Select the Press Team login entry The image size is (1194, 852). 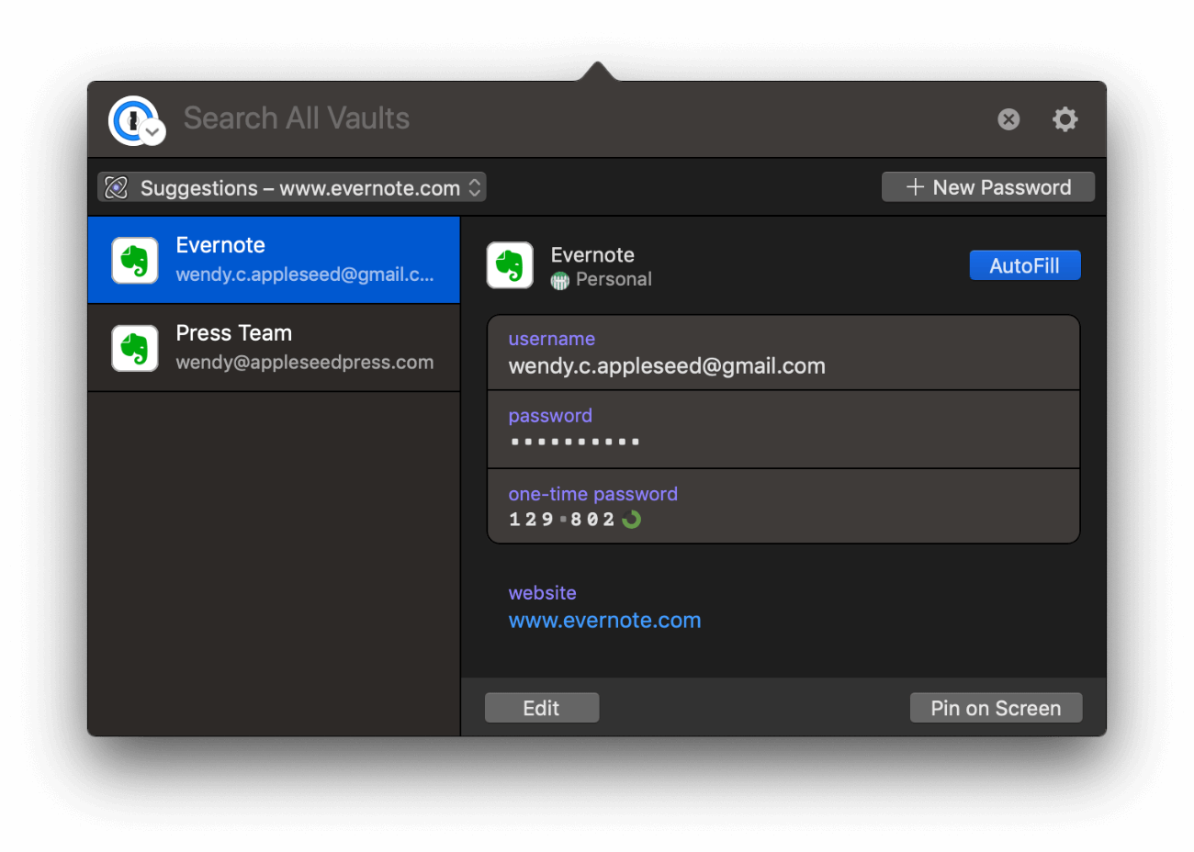276,347
